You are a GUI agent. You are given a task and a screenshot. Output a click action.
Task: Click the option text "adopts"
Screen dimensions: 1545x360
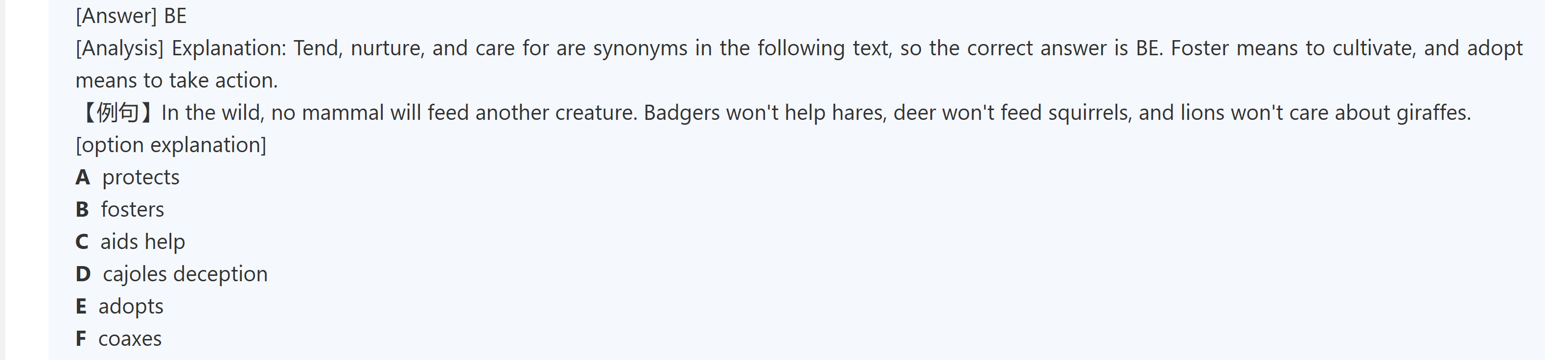pyautogui.click(x=131, y=307)
